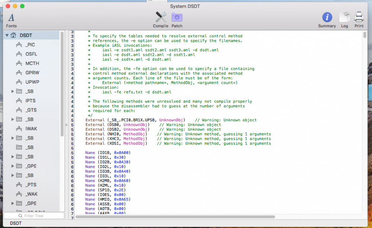This screenshot has height=228, width=372.
Task: Show the Summary info
Action: 327,20
